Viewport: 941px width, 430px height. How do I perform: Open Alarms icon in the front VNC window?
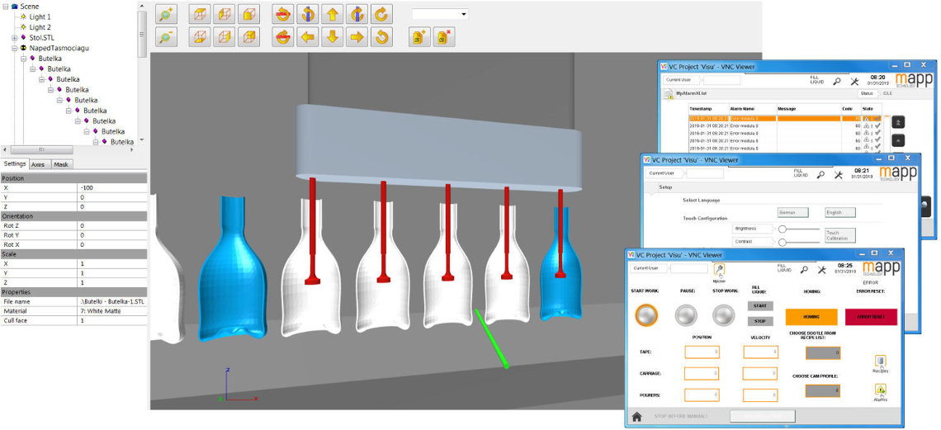click(x=880, y=390)
